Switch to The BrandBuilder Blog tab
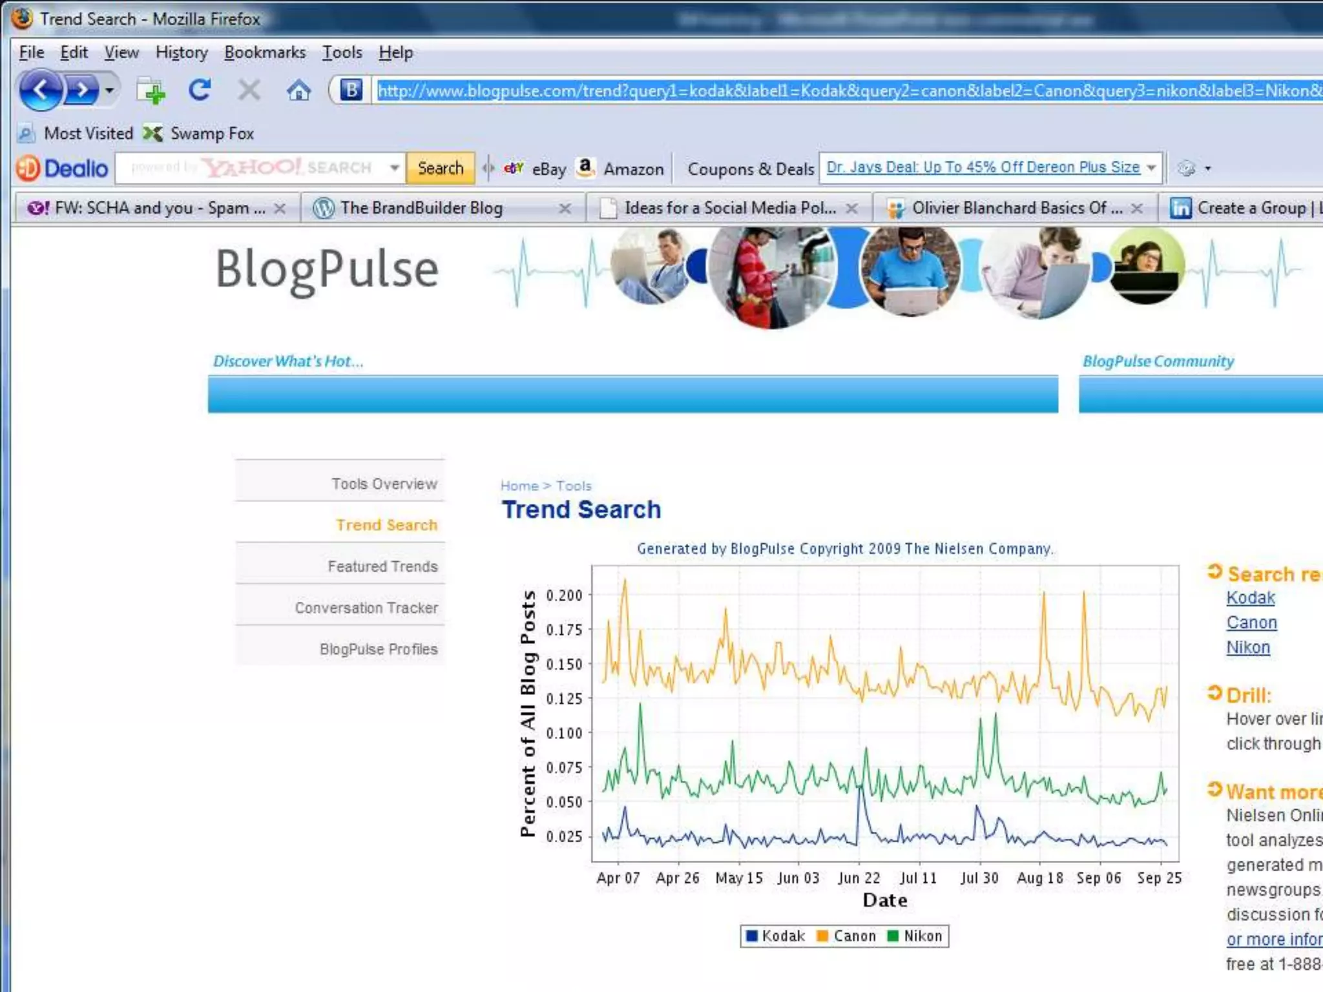The width and height of the screenshot is (1323, 992). [421, 208]
